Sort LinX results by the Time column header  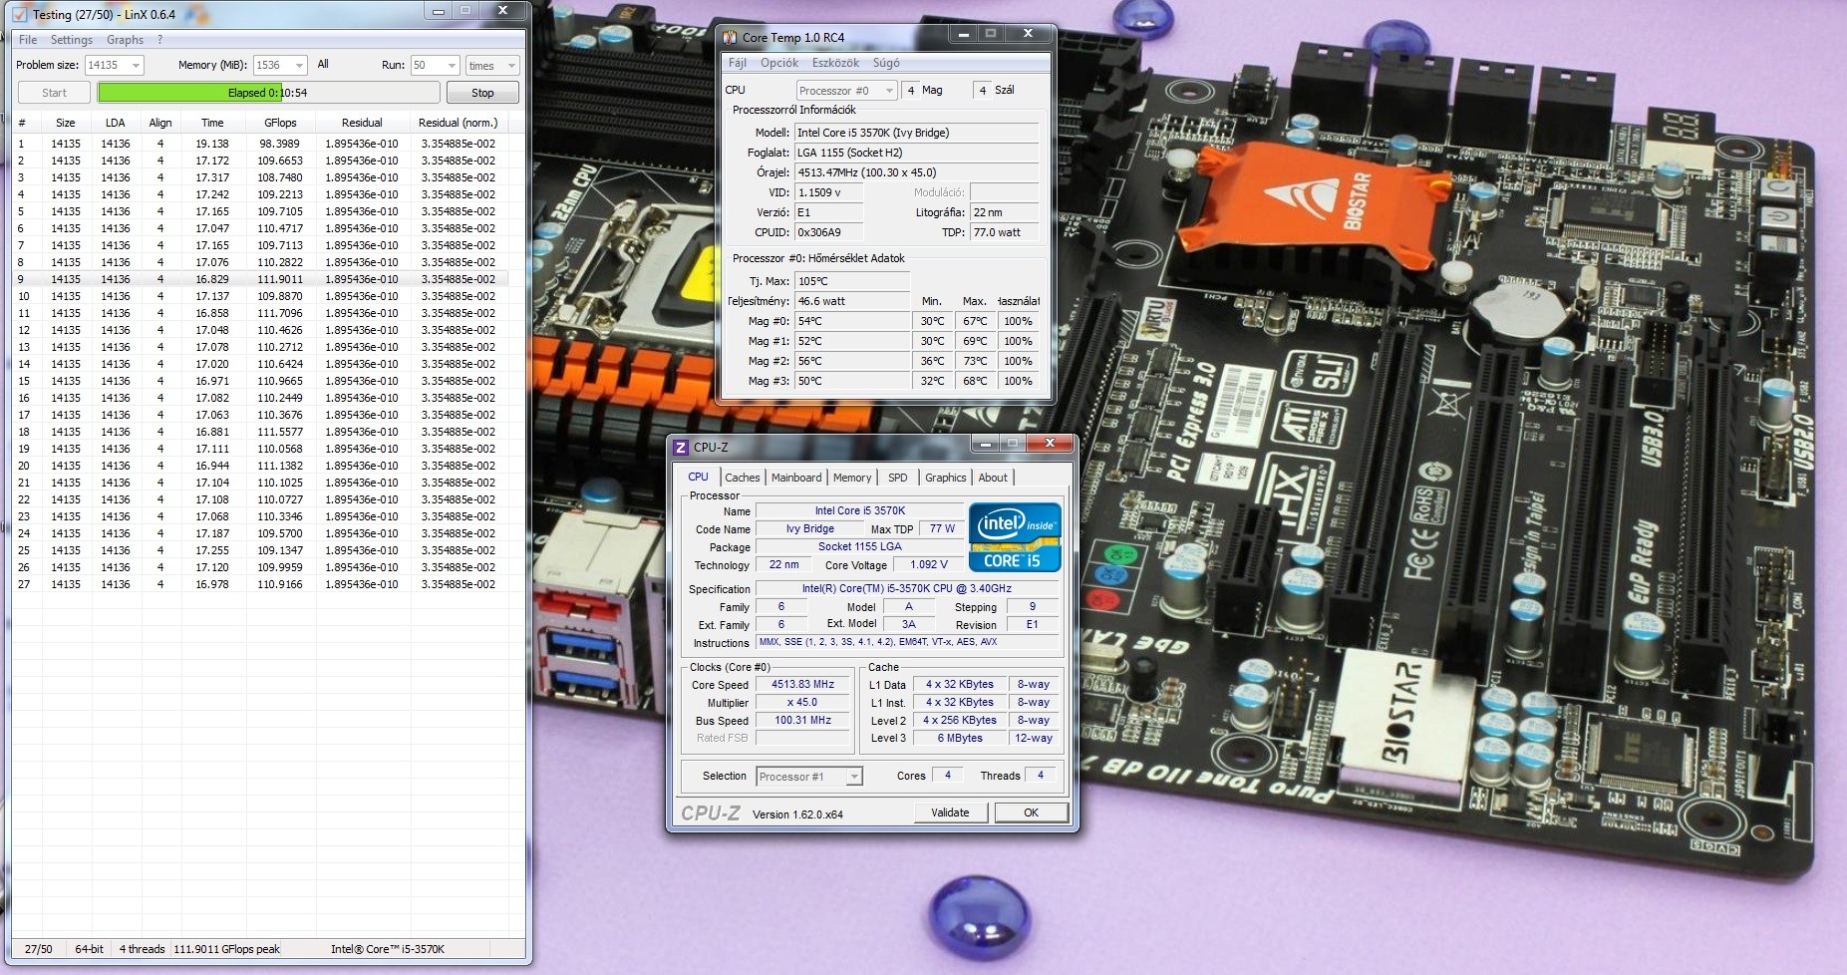point(212,123)
